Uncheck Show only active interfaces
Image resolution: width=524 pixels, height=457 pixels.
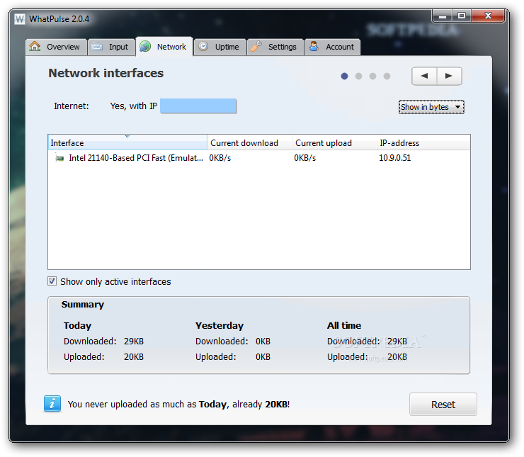click(52, 281)
